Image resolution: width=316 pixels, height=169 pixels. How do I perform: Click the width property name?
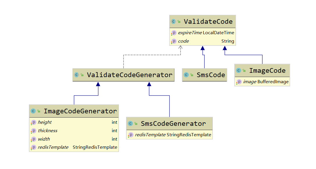point(44,139)
